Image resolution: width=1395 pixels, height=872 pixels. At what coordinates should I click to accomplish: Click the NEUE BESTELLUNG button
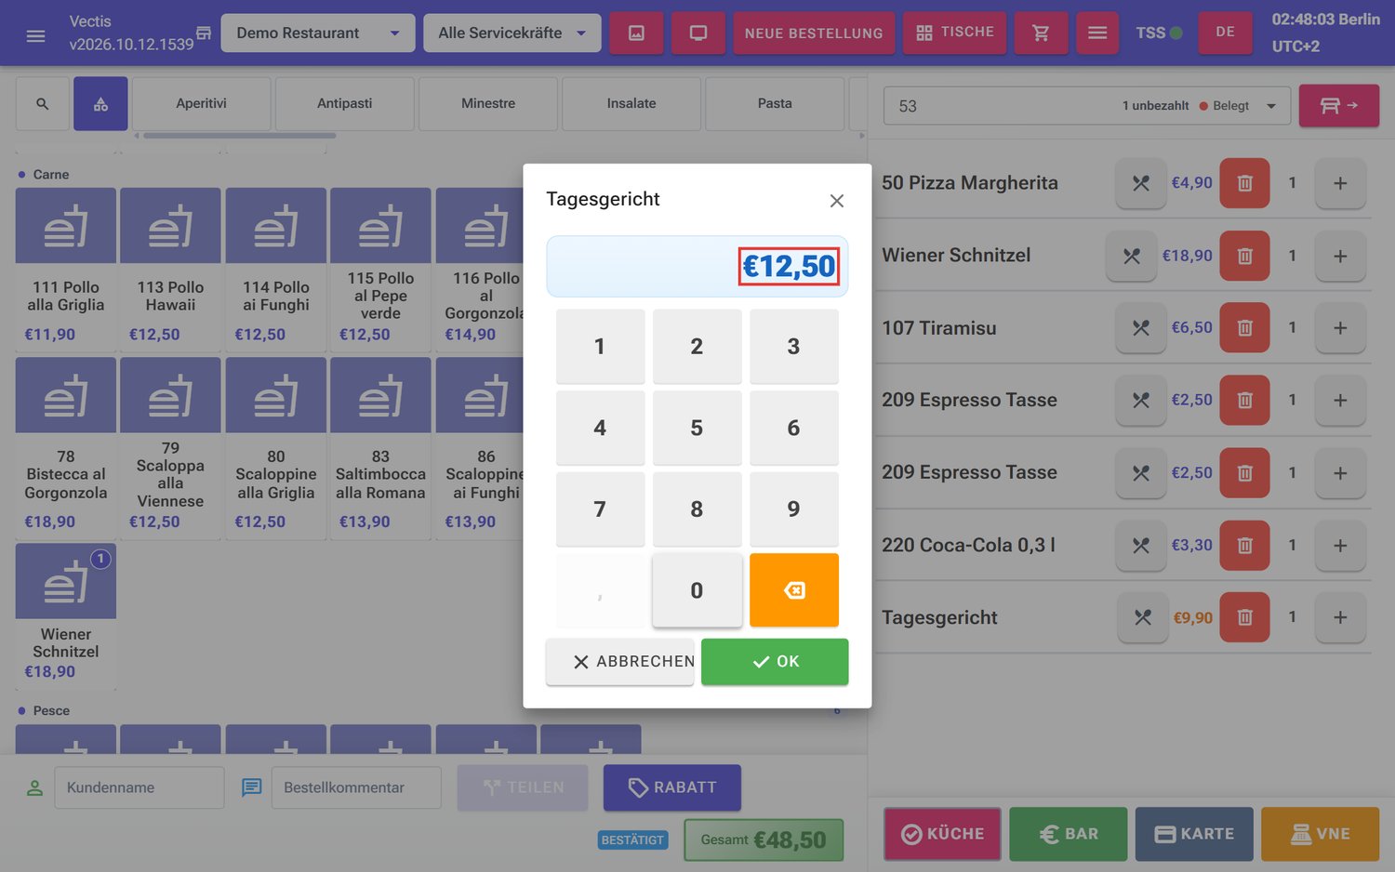[x=814, y=33]
